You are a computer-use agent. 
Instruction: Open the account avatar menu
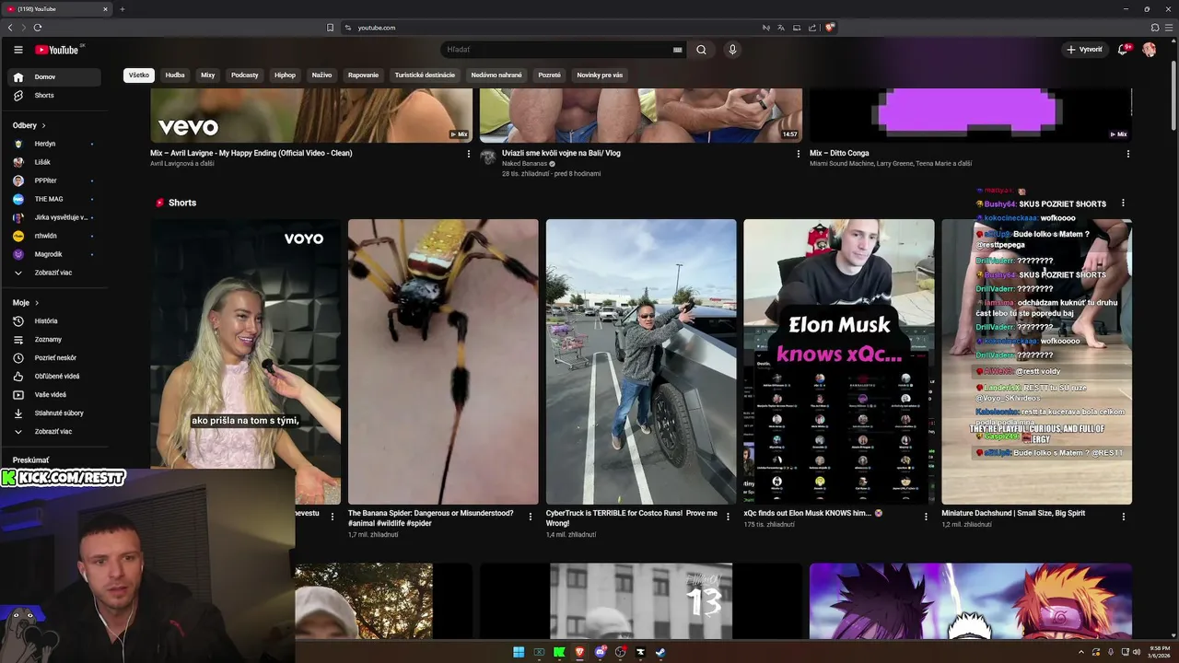(x=1150, y=50)
